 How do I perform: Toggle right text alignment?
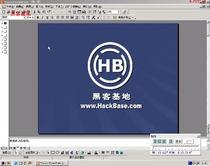pos(67,18)
